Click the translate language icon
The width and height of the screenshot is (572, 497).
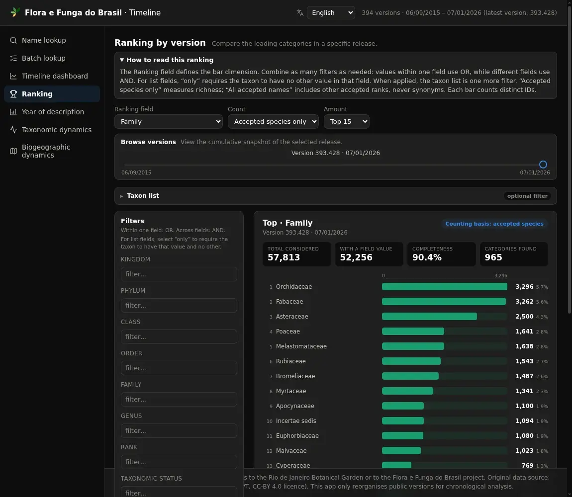[300, 13]
